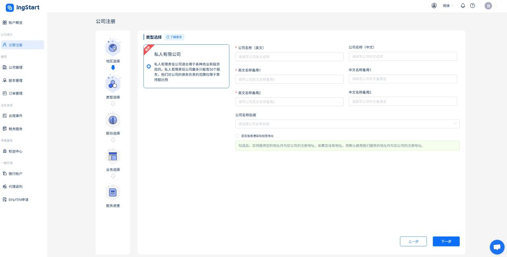
Task: Click the 地区选择 step globe icon
Action: (x=113, y=48)
